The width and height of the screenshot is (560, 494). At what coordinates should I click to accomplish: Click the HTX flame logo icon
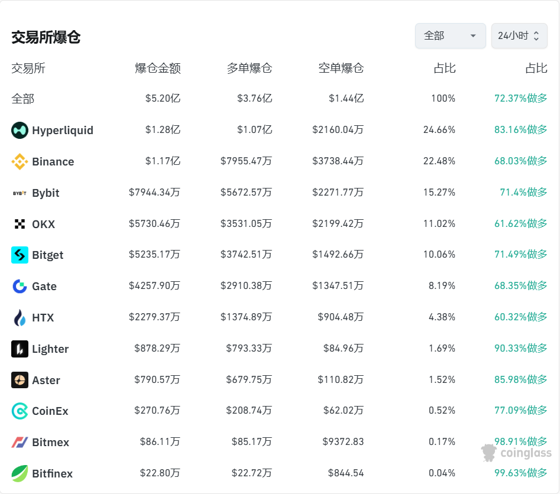pyautogui.click(x=20, y=317)
